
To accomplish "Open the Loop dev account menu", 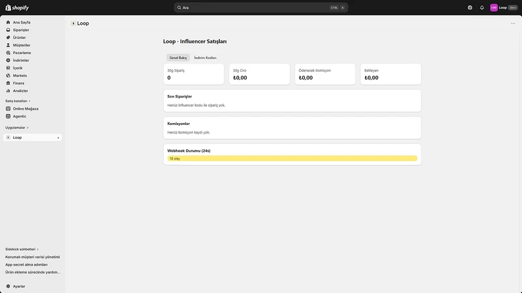I will pos(504,8).
